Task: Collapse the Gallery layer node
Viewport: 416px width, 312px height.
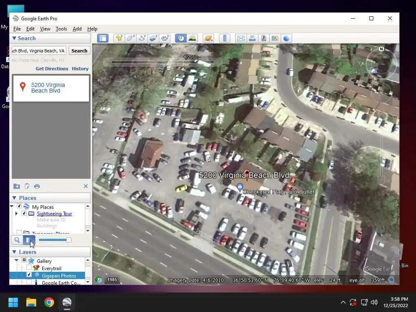Action: click(x=16, y=260)
